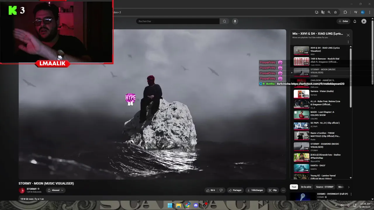Open the Windows Start menu
The height and width of the screenshot is (210, 374).
(x=170, y=205)
